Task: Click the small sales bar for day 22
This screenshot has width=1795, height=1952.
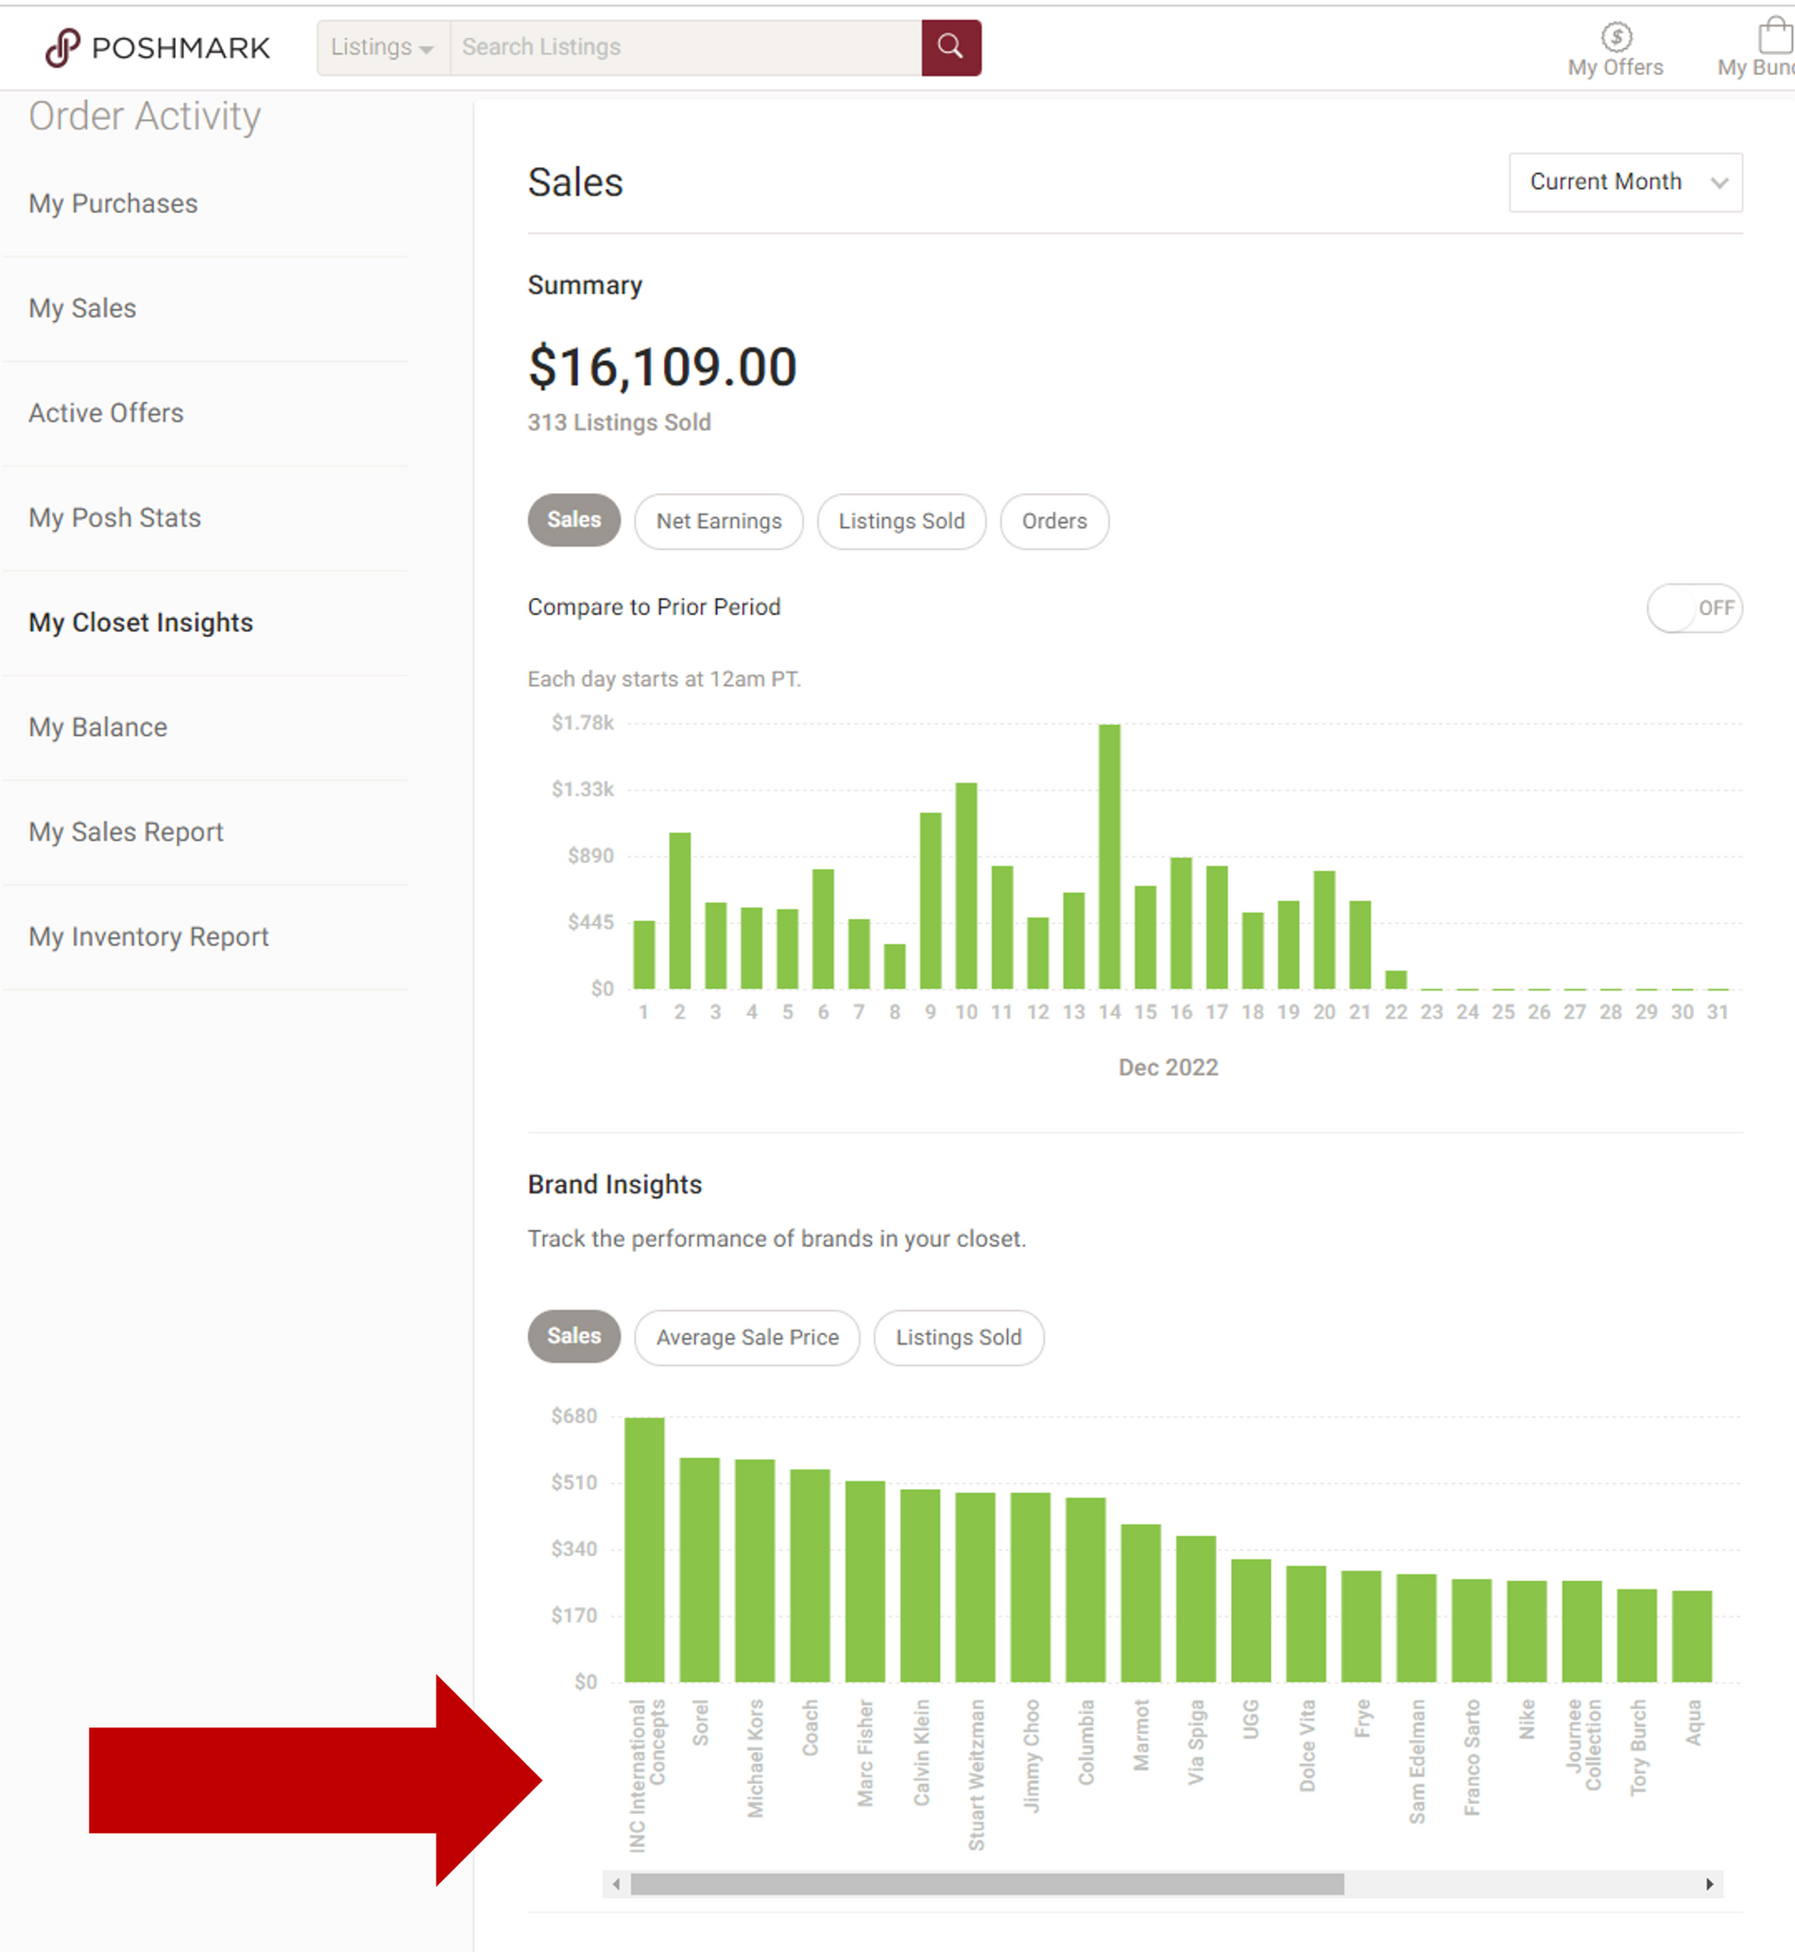Action: point(1395,980)
